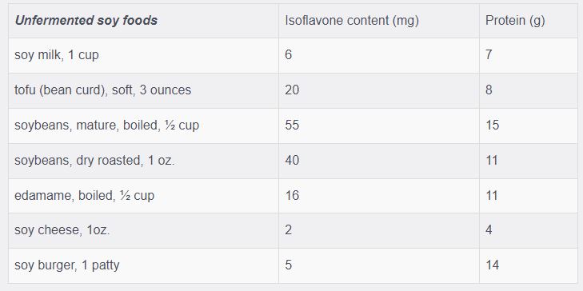
Task: Click the 'soybeans, dry roasted, 1 oz.' cell
Action: click(x=143, y=161)
